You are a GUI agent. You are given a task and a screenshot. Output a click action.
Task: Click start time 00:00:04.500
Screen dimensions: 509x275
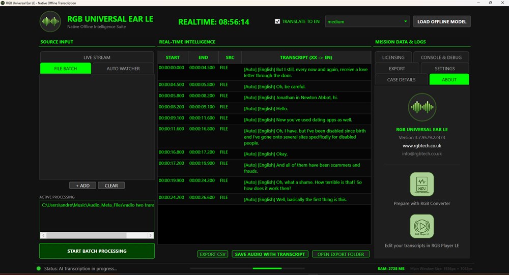[171, 84]
